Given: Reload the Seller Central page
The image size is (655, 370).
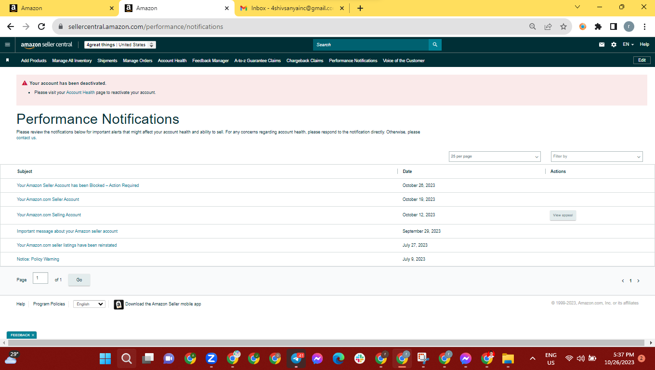Looking at the screenshot, I should pyautogui.click(x=41, y=26).
